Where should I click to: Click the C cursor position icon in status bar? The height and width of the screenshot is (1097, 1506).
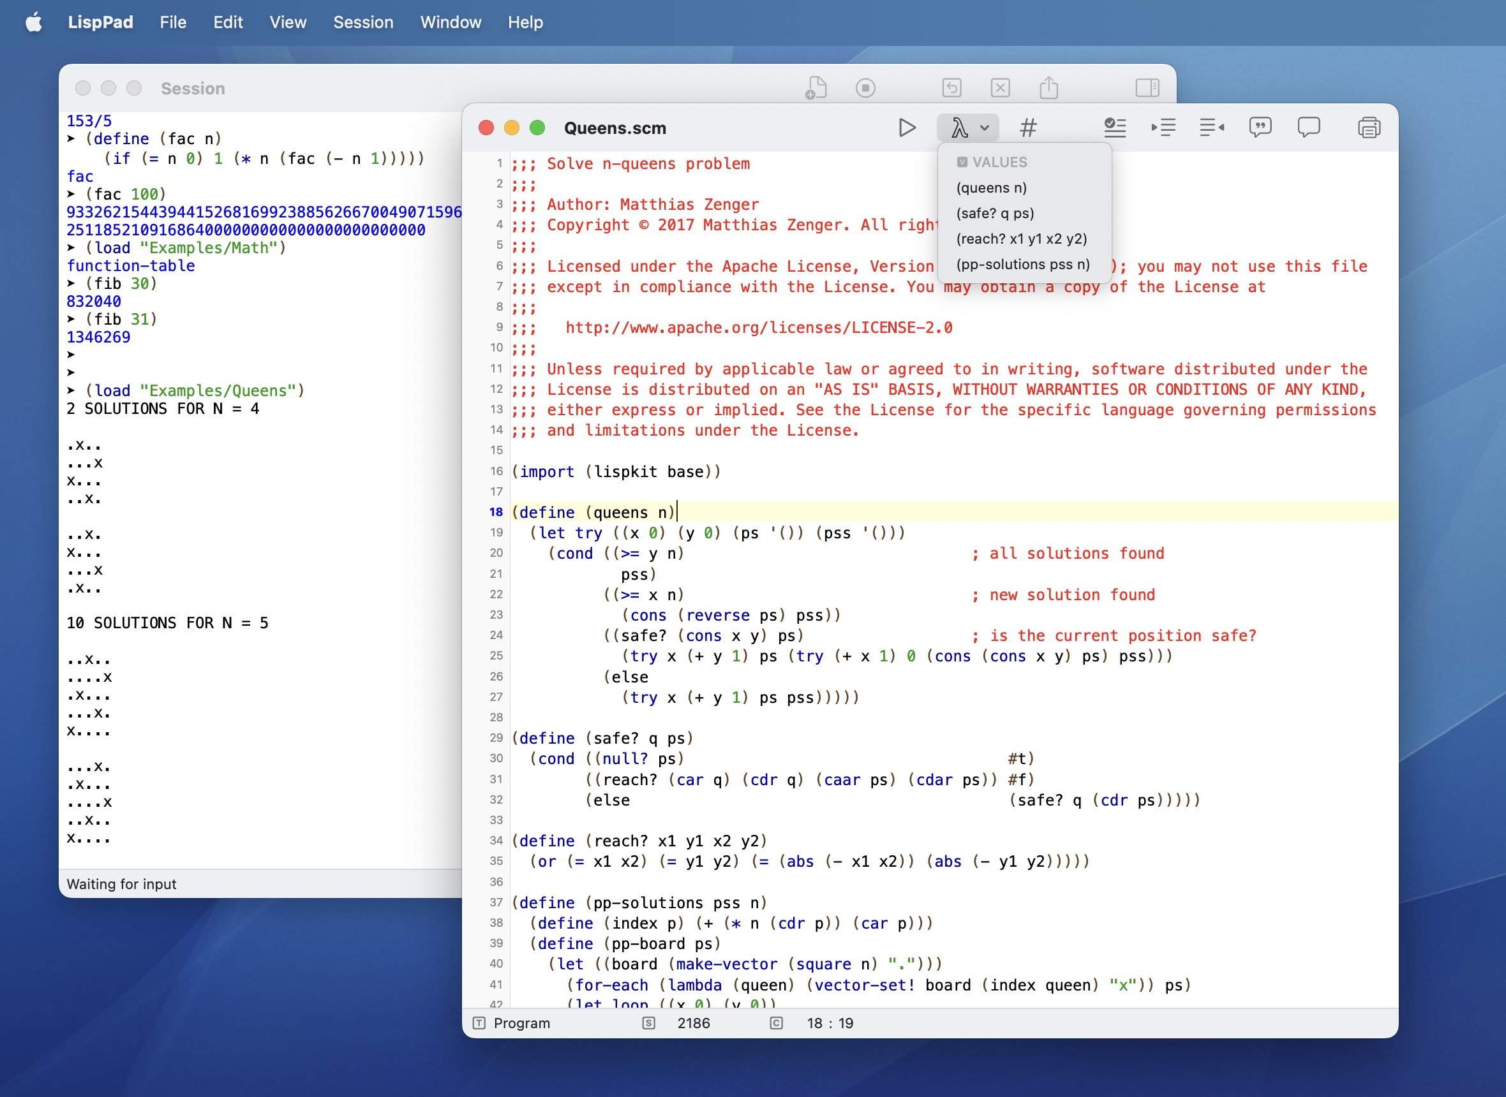click(776, 1023)
